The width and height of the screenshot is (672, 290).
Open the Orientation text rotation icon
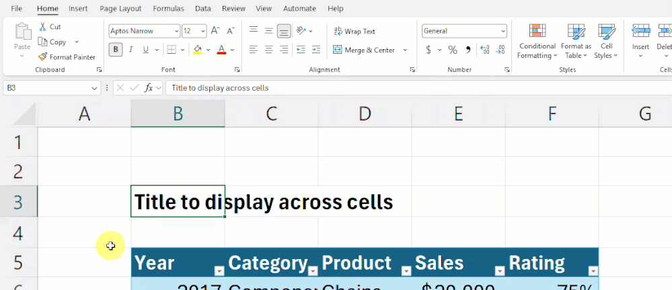click(x=302, y=31)
